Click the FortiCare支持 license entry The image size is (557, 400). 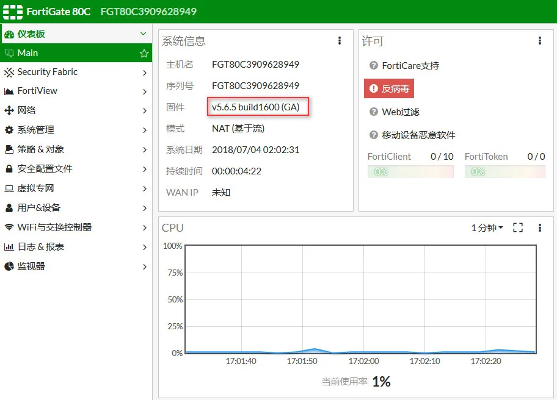(404, 66)
